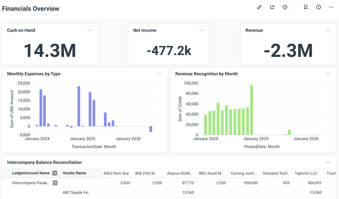Click the tallest green revenue bar
339x199 pixels.
[252, 110]
